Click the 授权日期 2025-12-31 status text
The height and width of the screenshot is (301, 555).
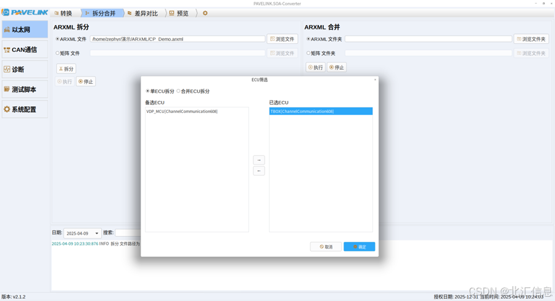click(x=456, y=297)
